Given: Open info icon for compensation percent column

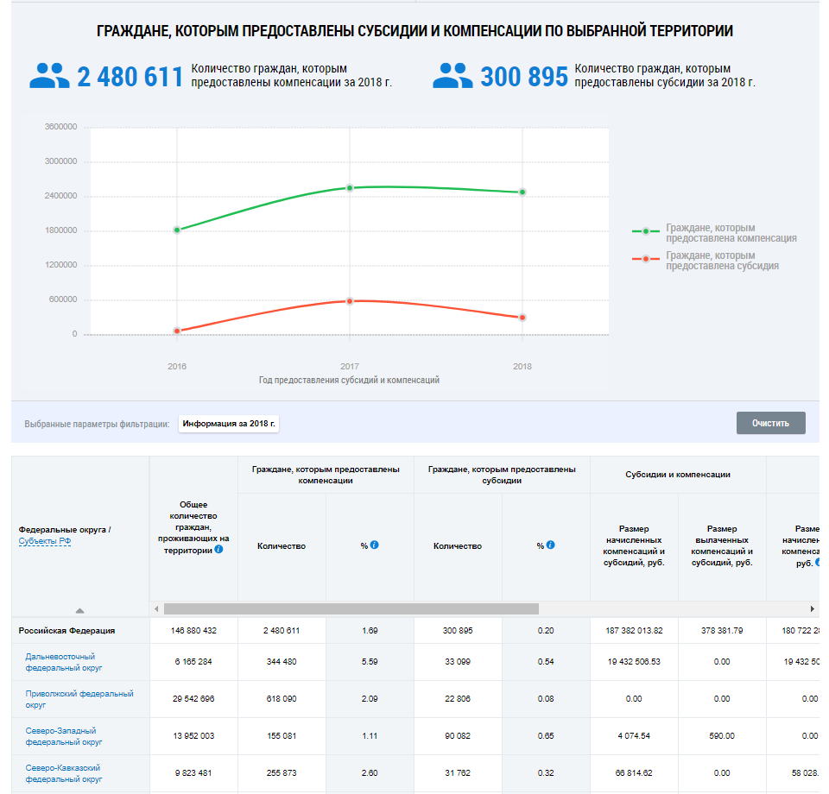Looking at the screenshot, I should click(x=374, y=545).
